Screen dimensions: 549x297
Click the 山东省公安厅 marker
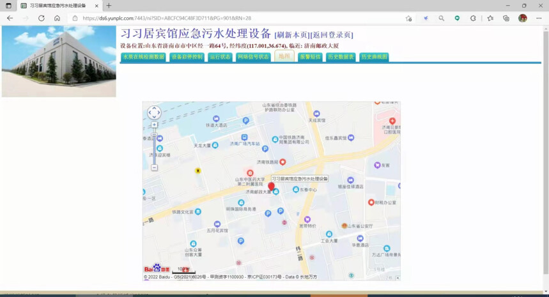(344, 226)
